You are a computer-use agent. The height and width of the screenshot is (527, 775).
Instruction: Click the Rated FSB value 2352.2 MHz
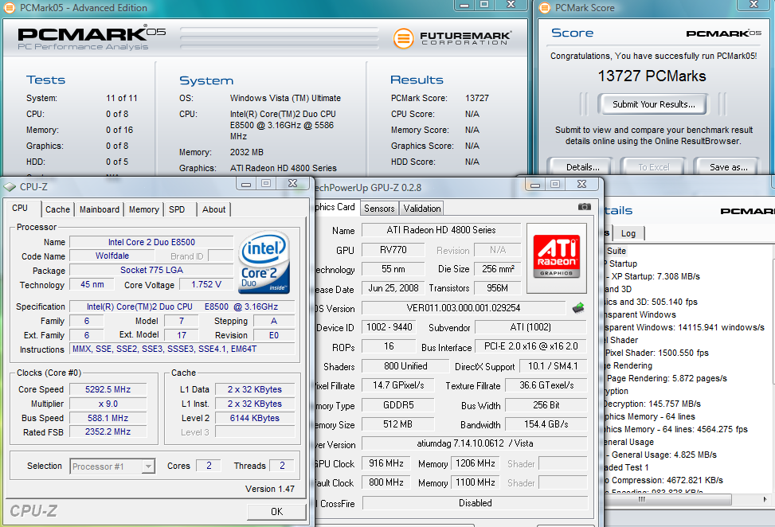[x=108, y=431]
